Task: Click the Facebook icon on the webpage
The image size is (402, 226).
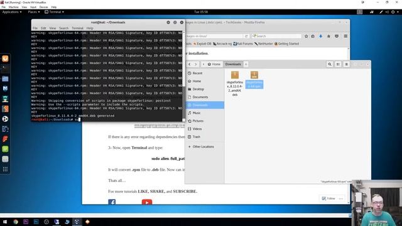Action: tap(112, 202)
